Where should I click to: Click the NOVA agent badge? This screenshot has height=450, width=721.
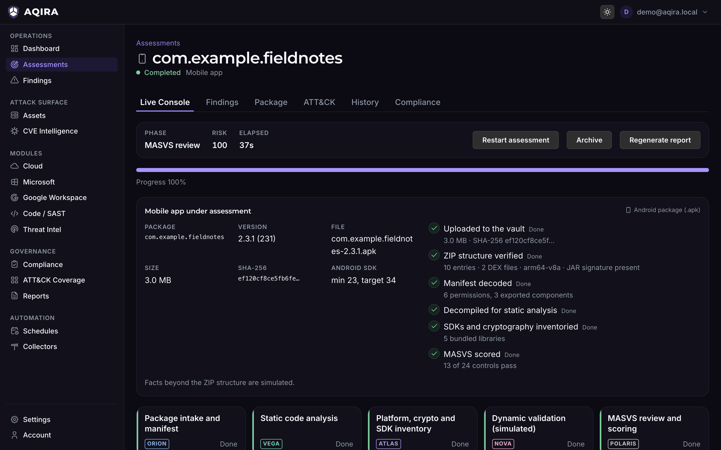point(503,443)
